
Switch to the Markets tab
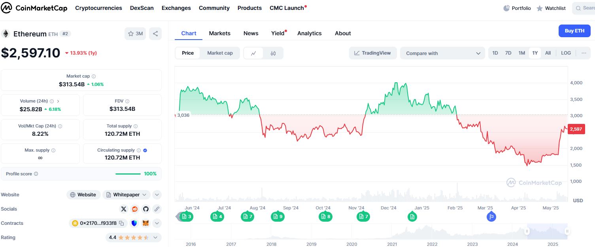point(219,33)
